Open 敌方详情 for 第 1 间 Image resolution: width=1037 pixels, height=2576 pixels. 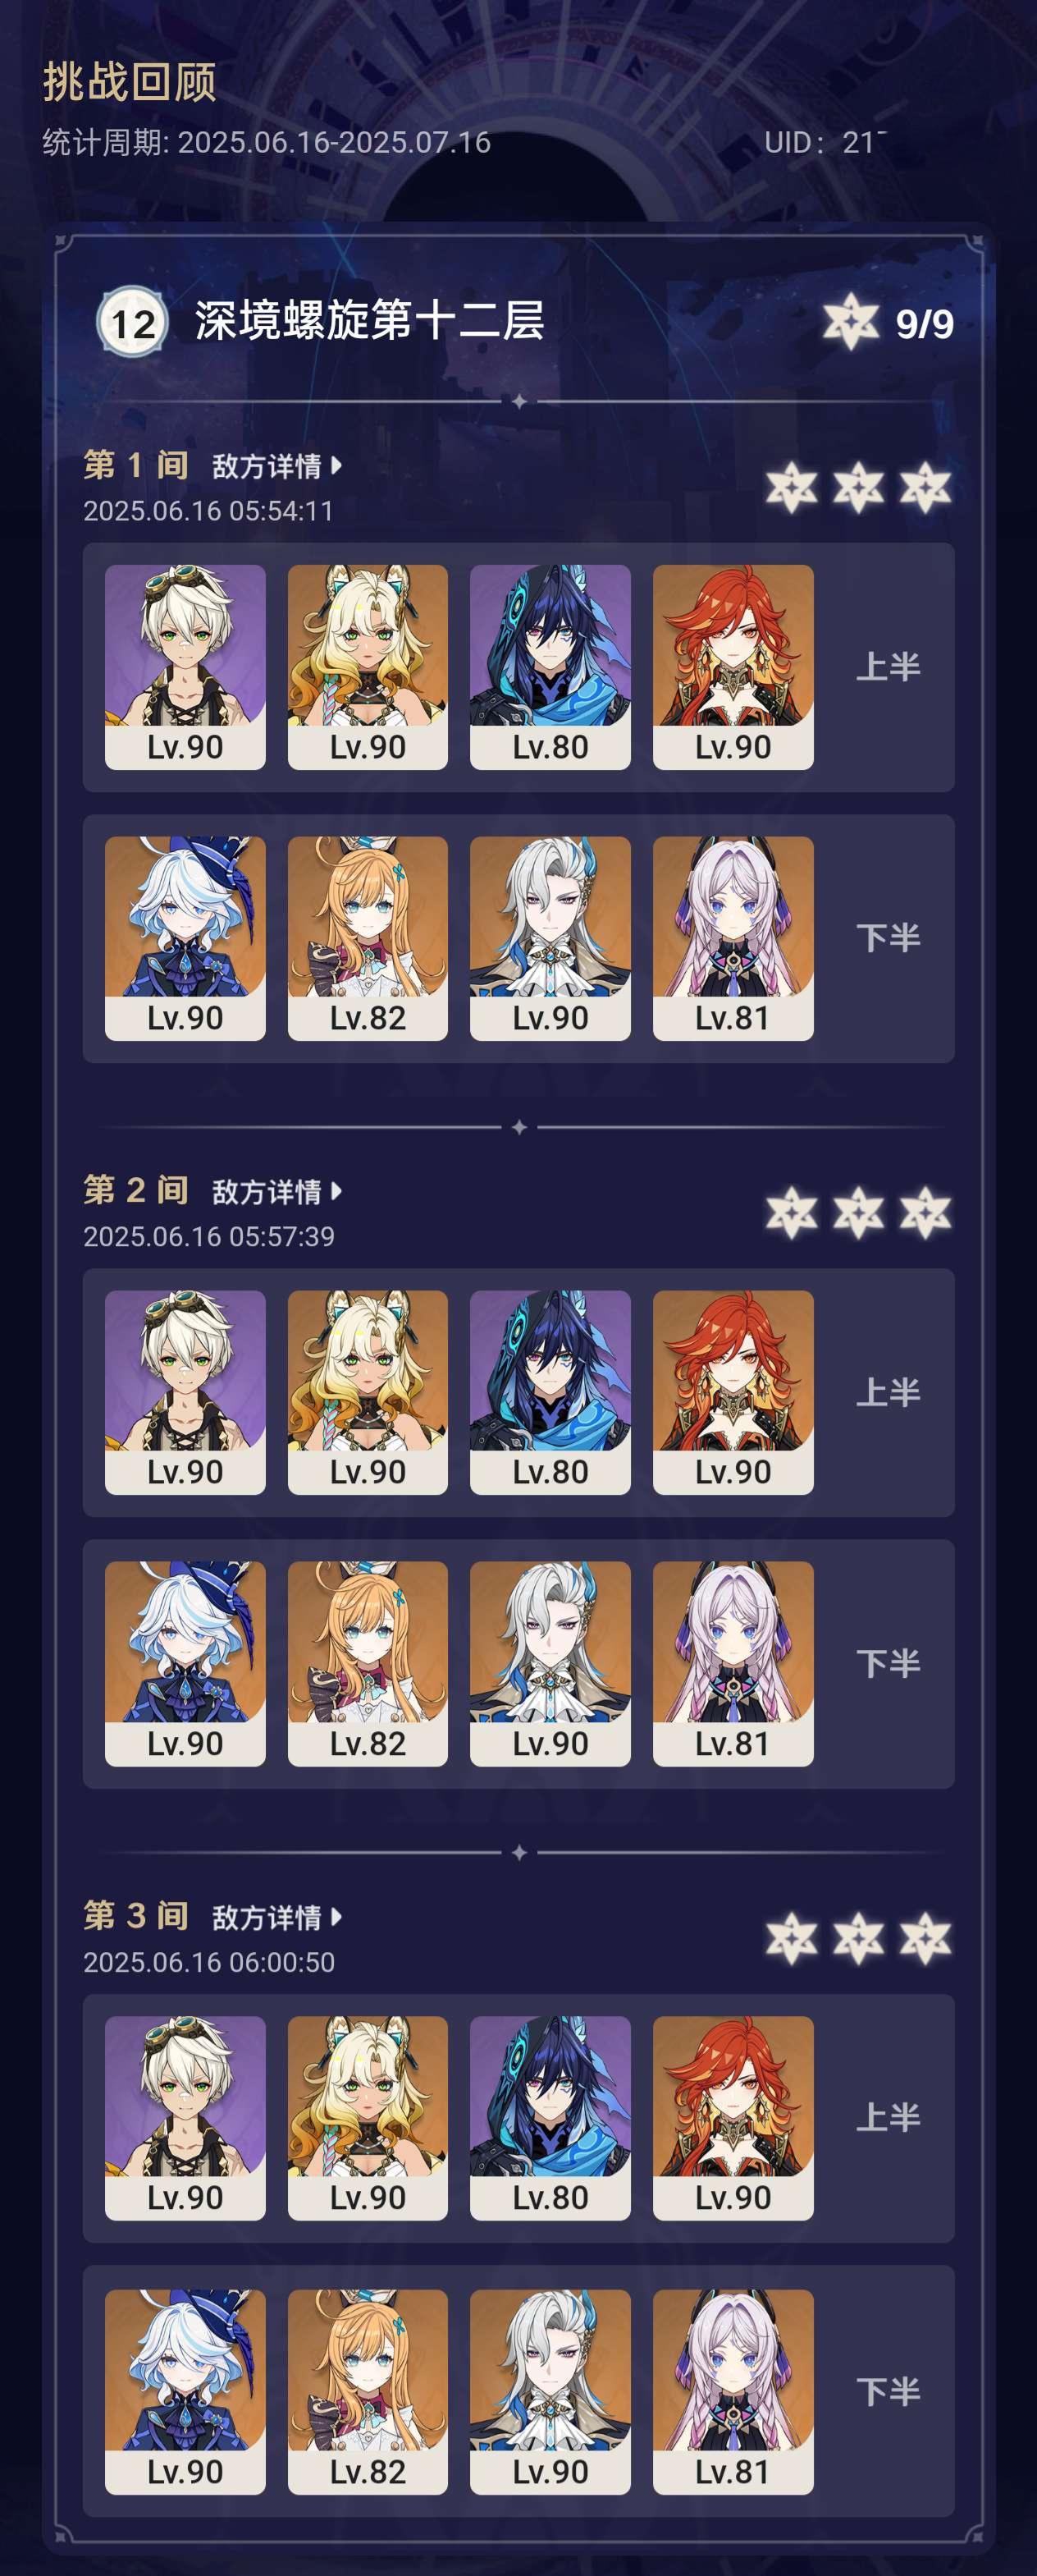(276, 466)
